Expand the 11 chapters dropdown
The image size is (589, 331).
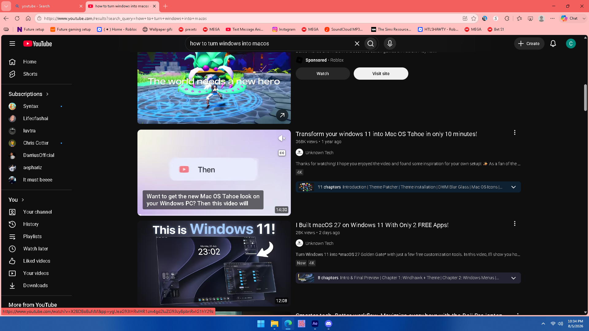[514, 187]
